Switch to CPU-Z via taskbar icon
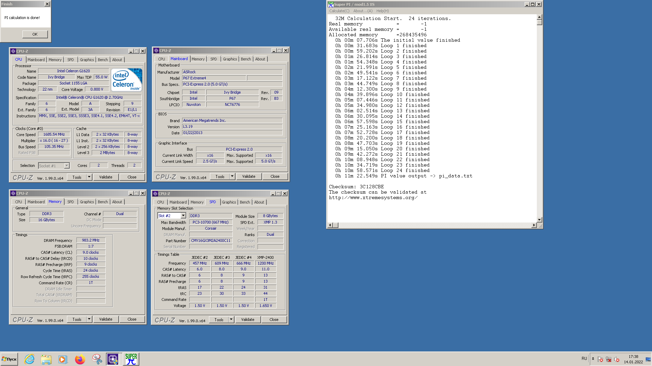The image size is (652, 366). click(113, 359)
